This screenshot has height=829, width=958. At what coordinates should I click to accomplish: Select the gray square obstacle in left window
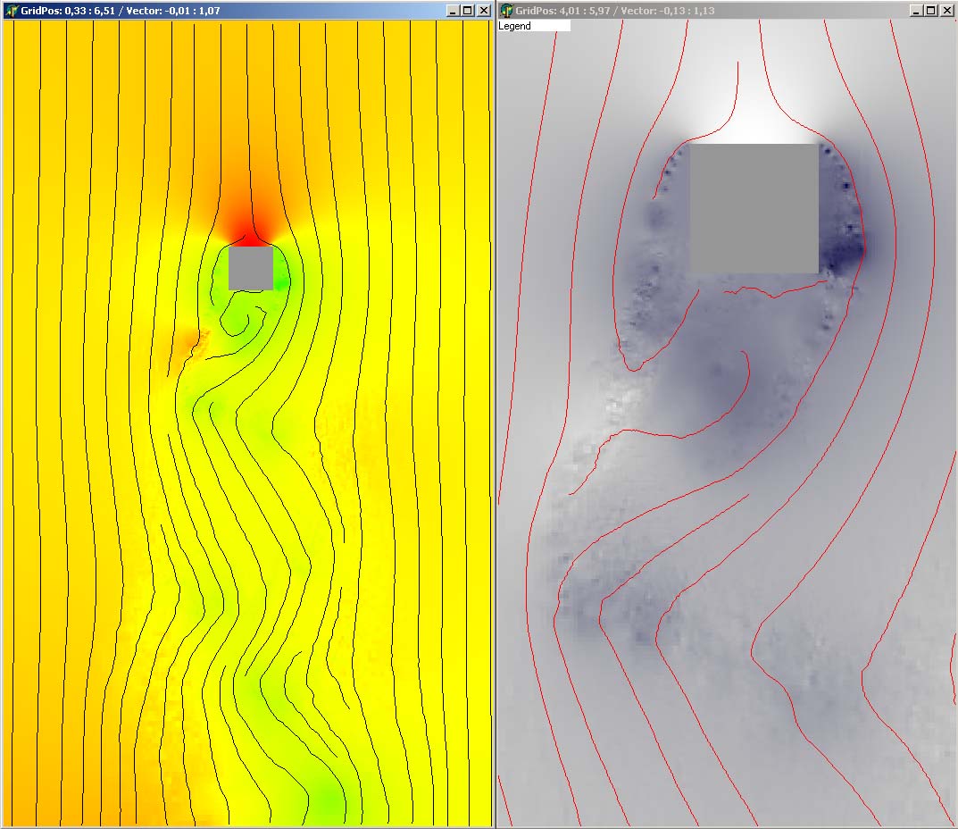[250, 268]
